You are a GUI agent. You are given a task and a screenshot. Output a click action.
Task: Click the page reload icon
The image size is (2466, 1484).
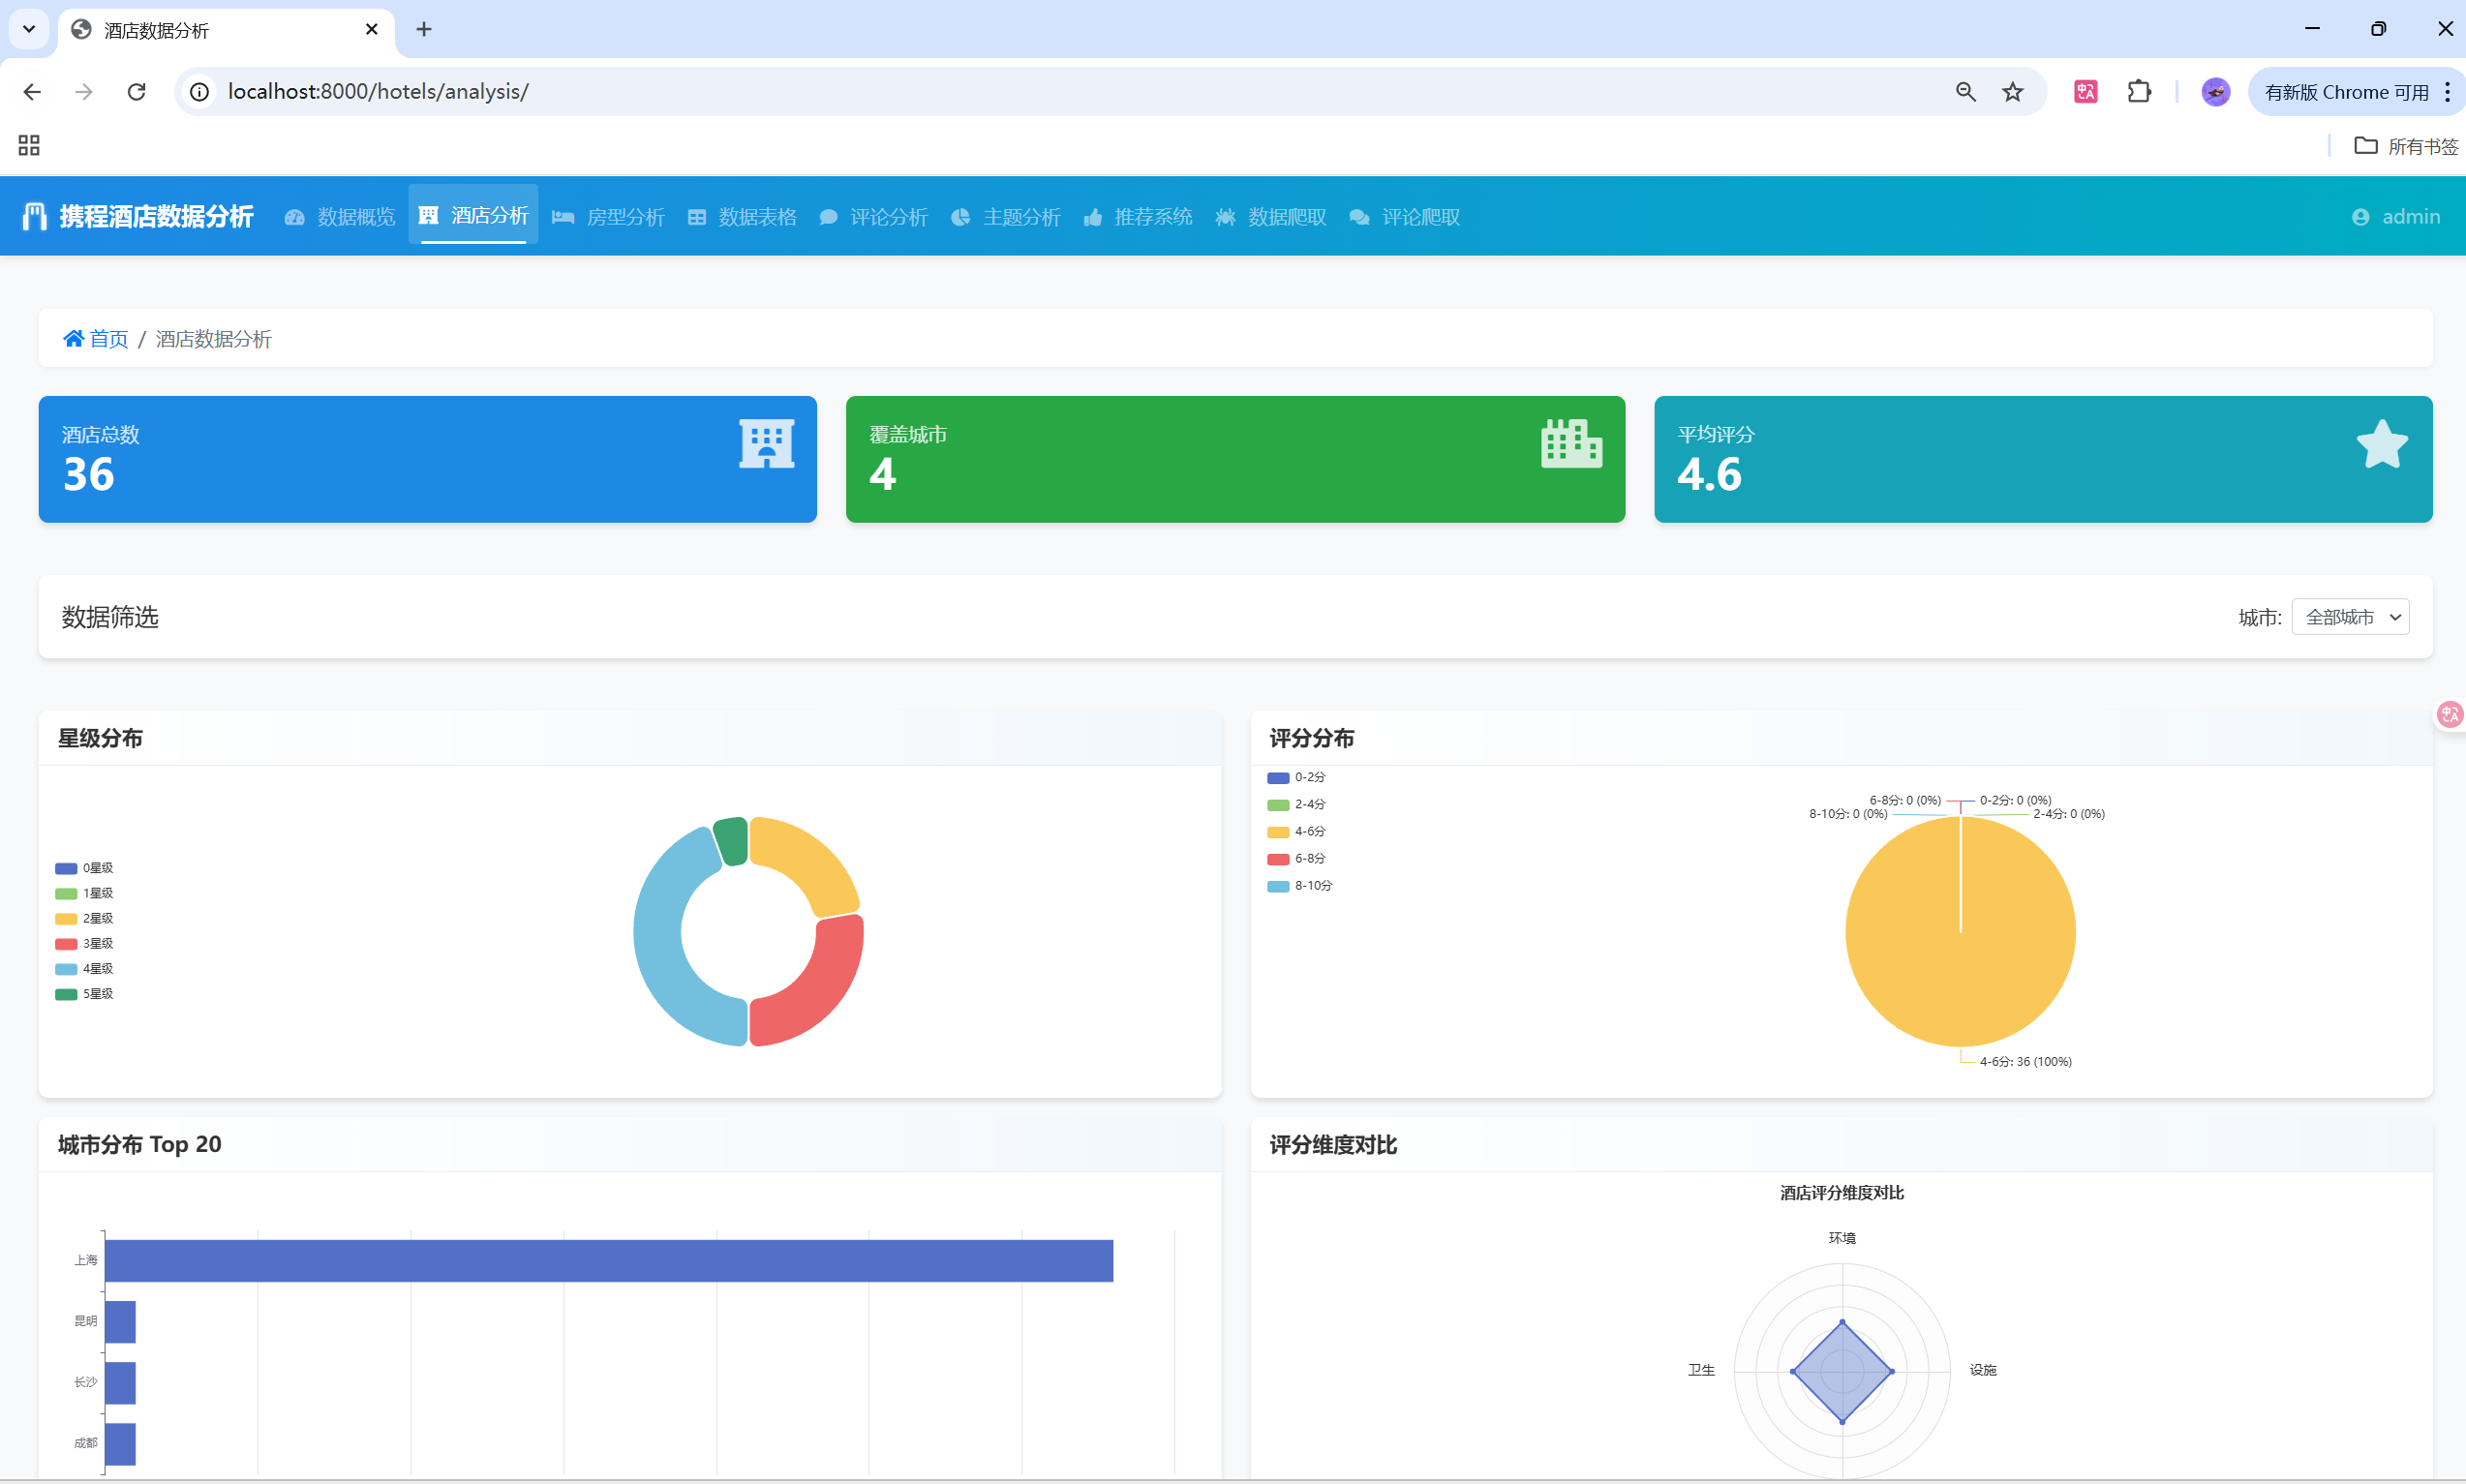point(137,92)
